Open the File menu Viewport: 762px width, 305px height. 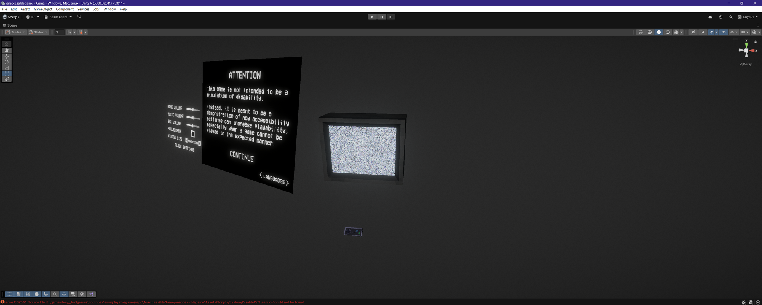pos(5,9)
